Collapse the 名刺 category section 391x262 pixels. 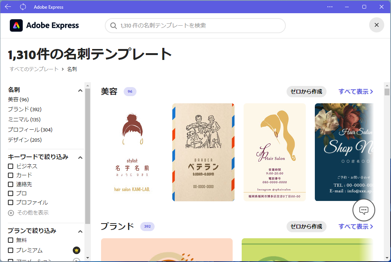point(80,90)
